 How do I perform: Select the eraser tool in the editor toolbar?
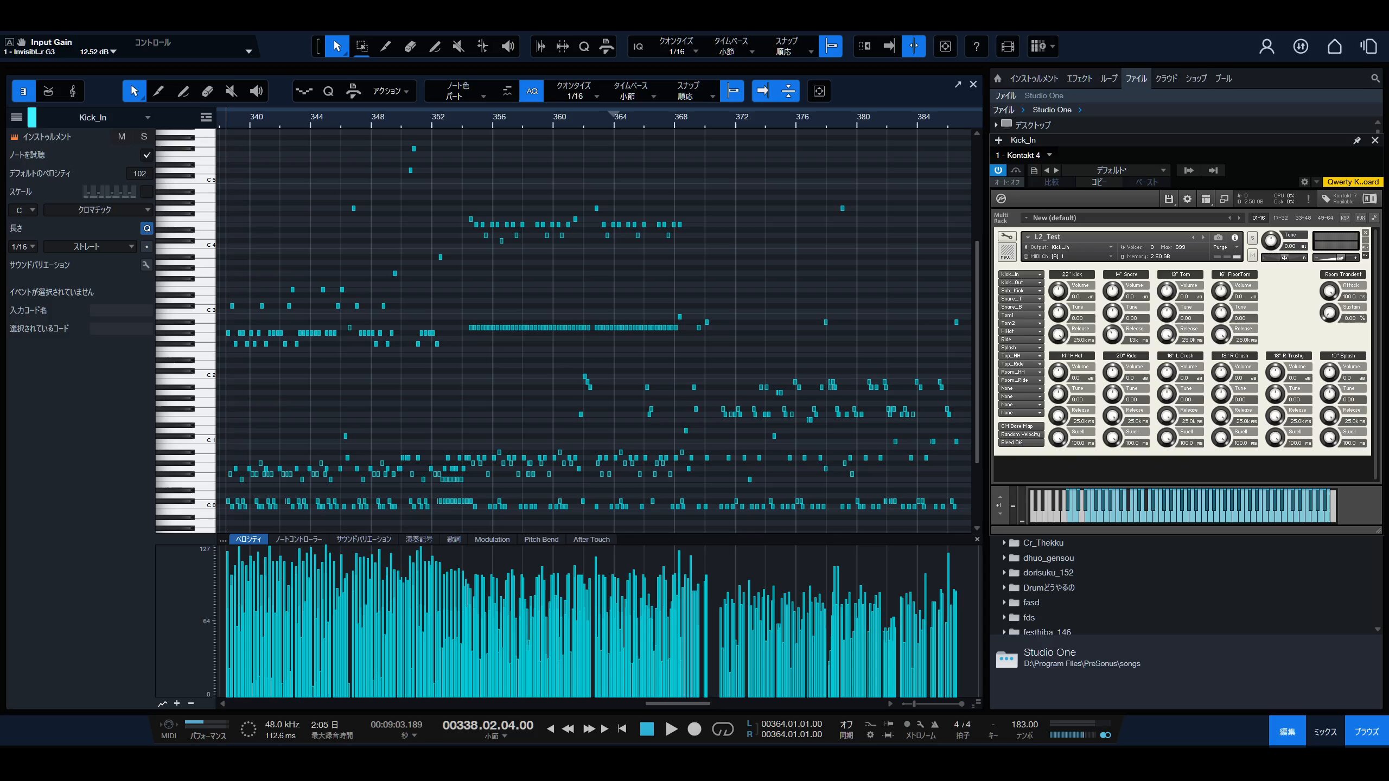click(207, 91)
